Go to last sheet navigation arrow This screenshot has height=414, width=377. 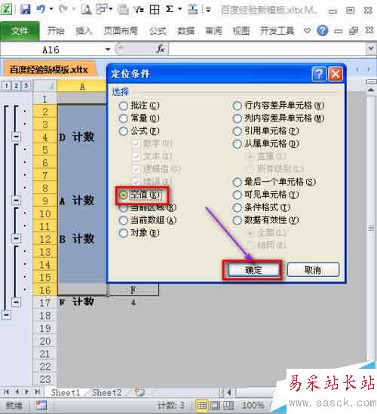(x=37, y=392)
